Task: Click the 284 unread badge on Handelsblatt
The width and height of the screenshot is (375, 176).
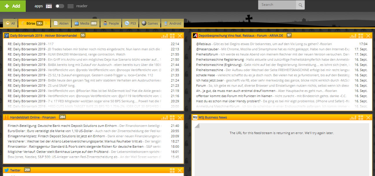Action: [62, 117]
